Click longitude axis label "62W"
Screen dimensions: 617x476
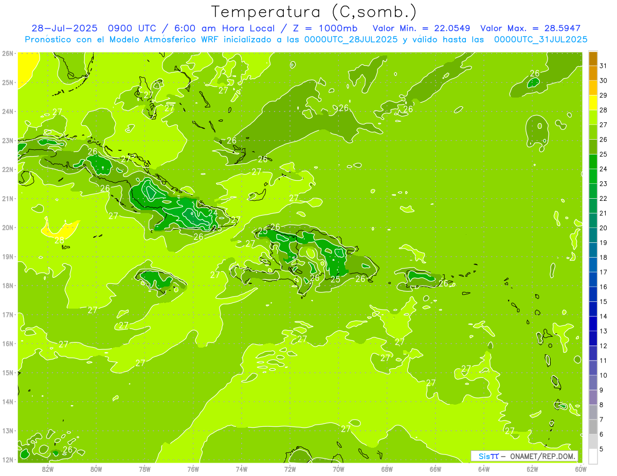click(x=532, y=469)
